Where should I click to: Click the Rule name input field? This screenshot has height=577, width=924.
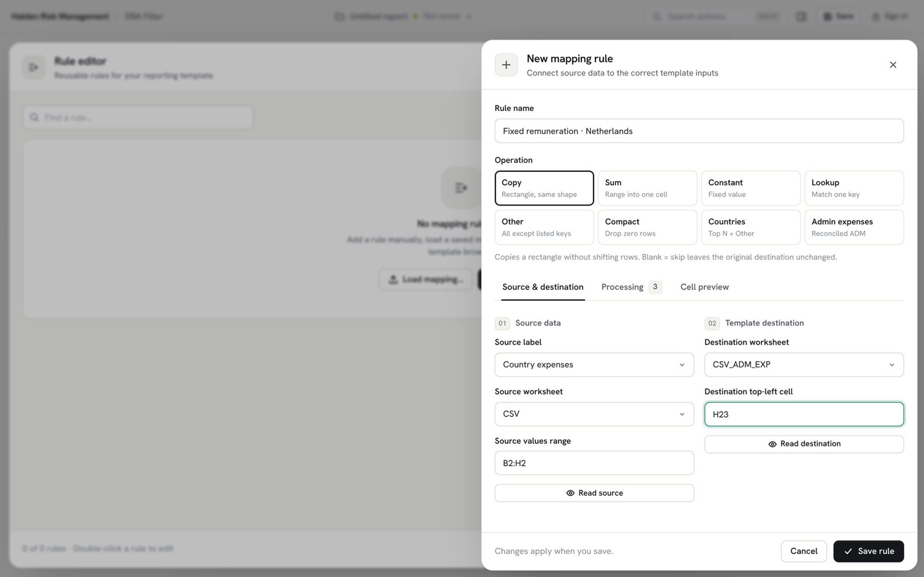[x=699, y=131]
